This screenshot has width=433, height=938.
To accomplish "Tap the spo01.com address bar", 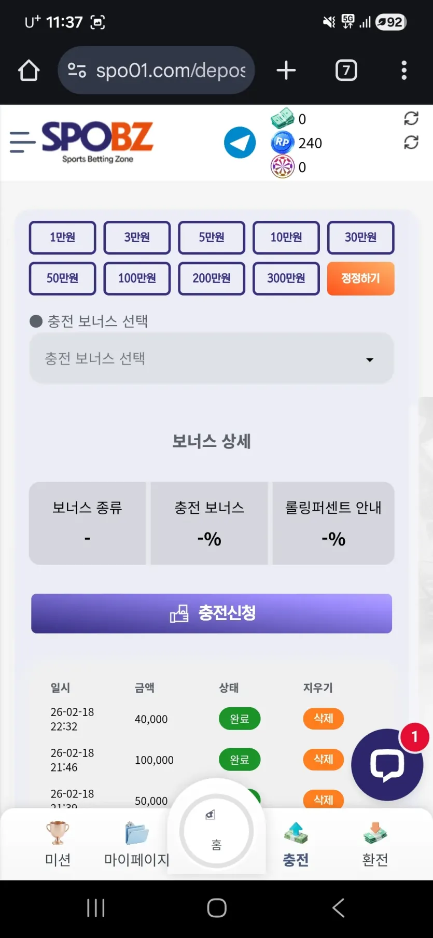I will pyautogui.click(x=156, y=71).
